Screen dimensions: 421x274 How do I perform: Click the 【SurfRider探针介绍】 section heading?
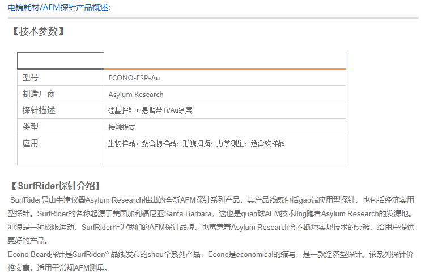click(56, 186)
